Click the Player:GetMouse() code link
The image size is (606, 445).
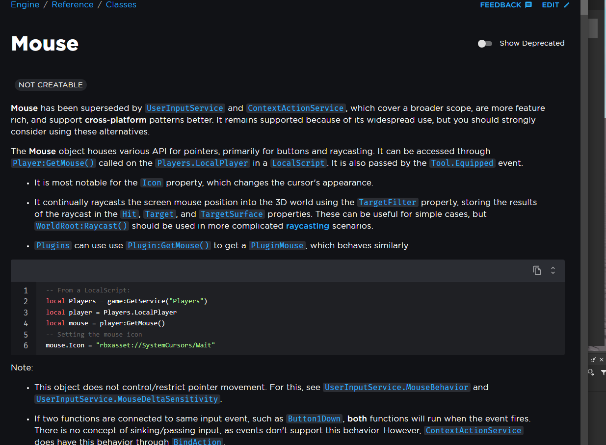[53, 163]
